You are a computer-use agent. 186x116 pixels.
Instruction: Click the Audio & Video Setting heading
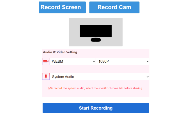pos(60,52)
